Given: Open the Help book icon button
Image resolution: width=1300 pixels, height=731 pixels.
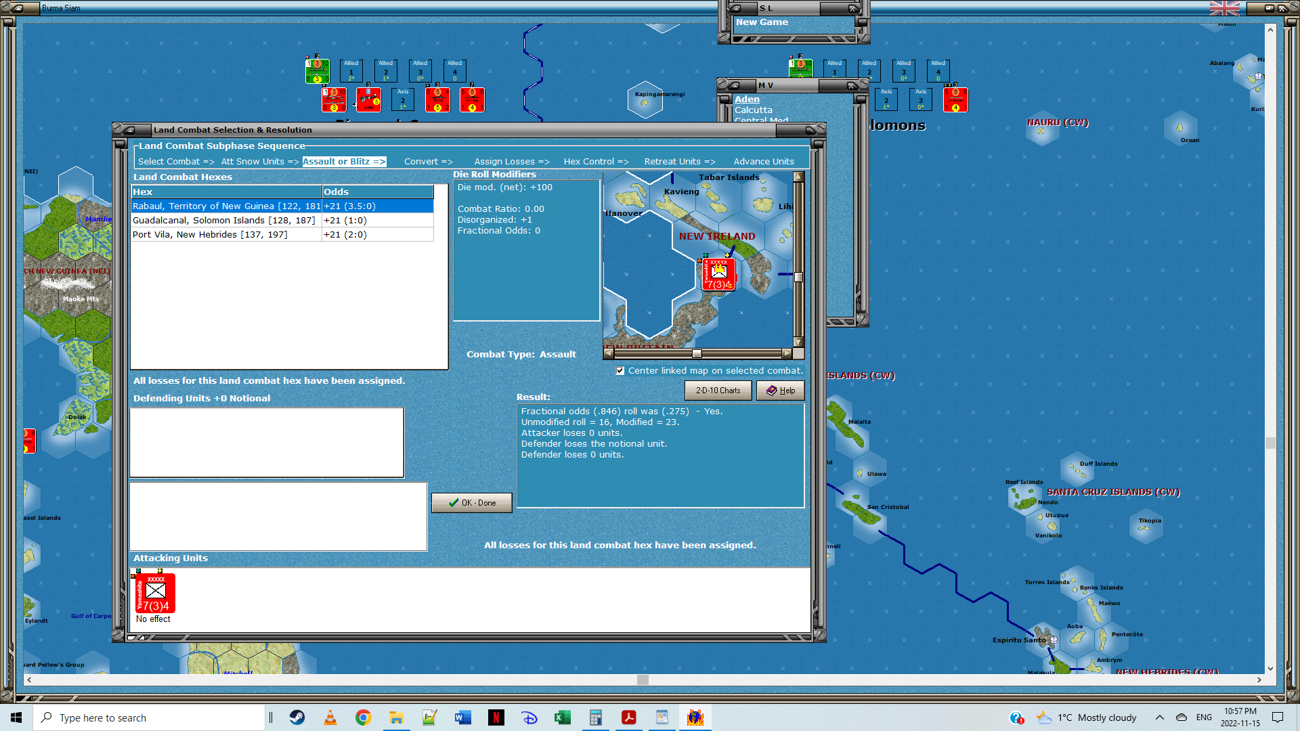Looking at the screenshot, I should (x=780, y=391).
